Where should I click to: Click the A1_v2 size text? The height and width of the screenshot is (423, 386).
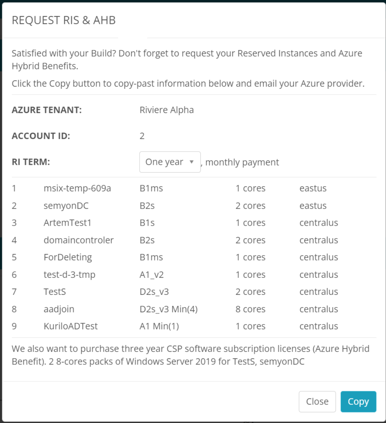151,275
